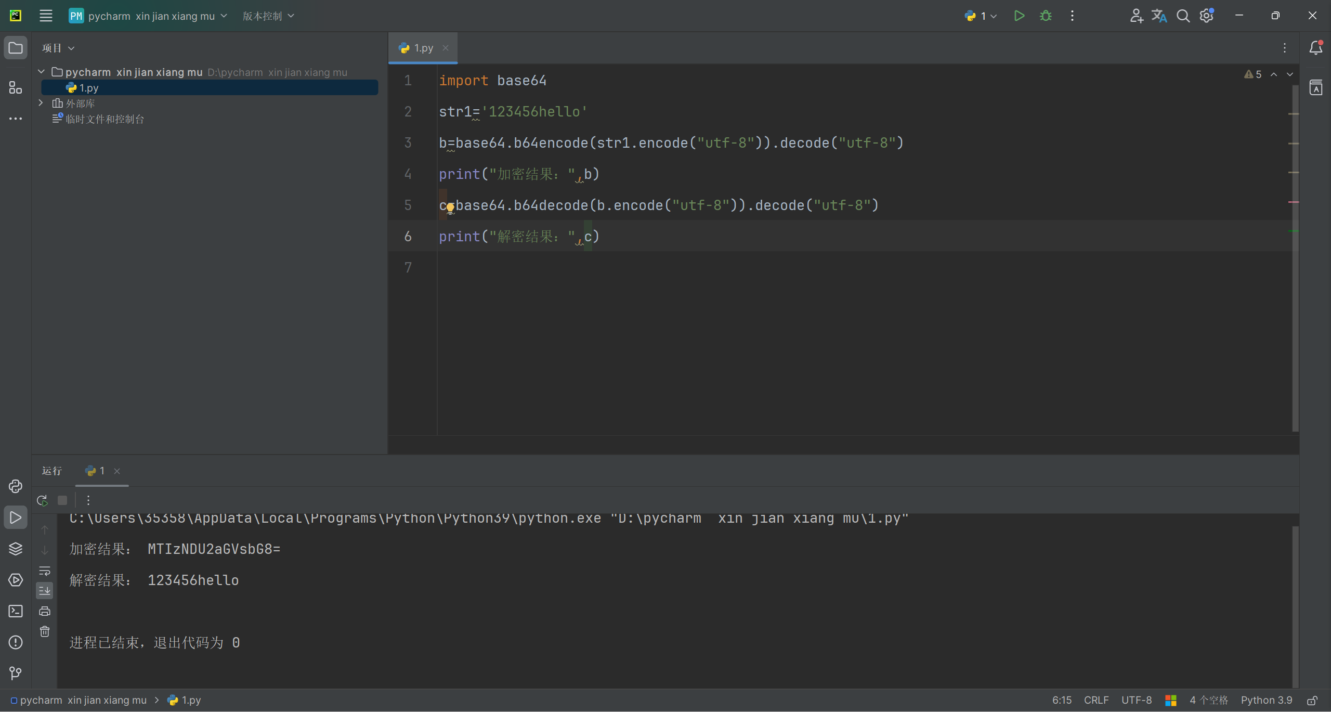The image size is (1331, 712).
Task: Open Code With Me add-user icon
Action: coord(1136,16)
